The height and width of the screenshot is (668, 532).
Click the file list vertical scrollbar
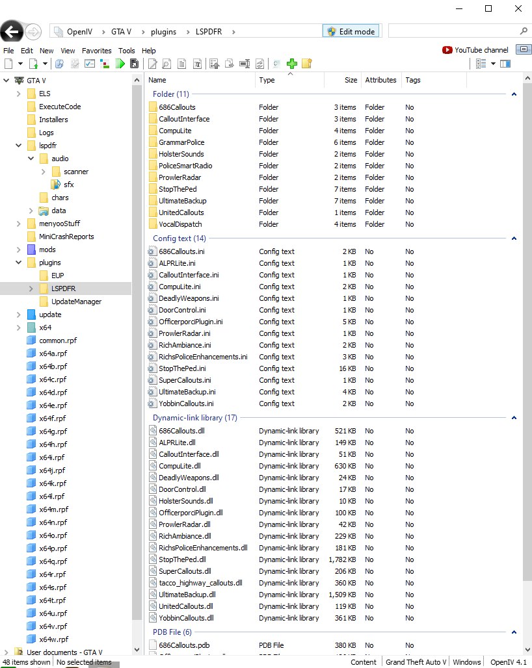click(x=527, y=332)
